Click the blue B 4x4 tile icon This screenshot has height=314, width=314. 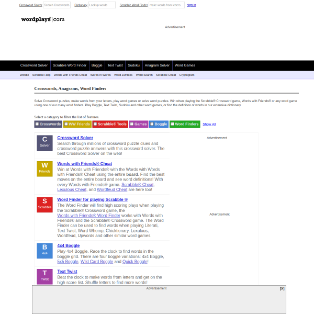pos(44,251)
